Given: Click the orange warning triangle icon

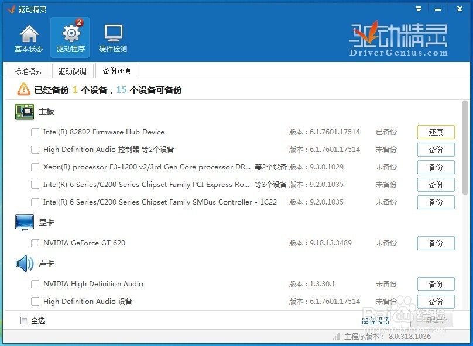Looking at the screenshot, I should coord(23,90).
